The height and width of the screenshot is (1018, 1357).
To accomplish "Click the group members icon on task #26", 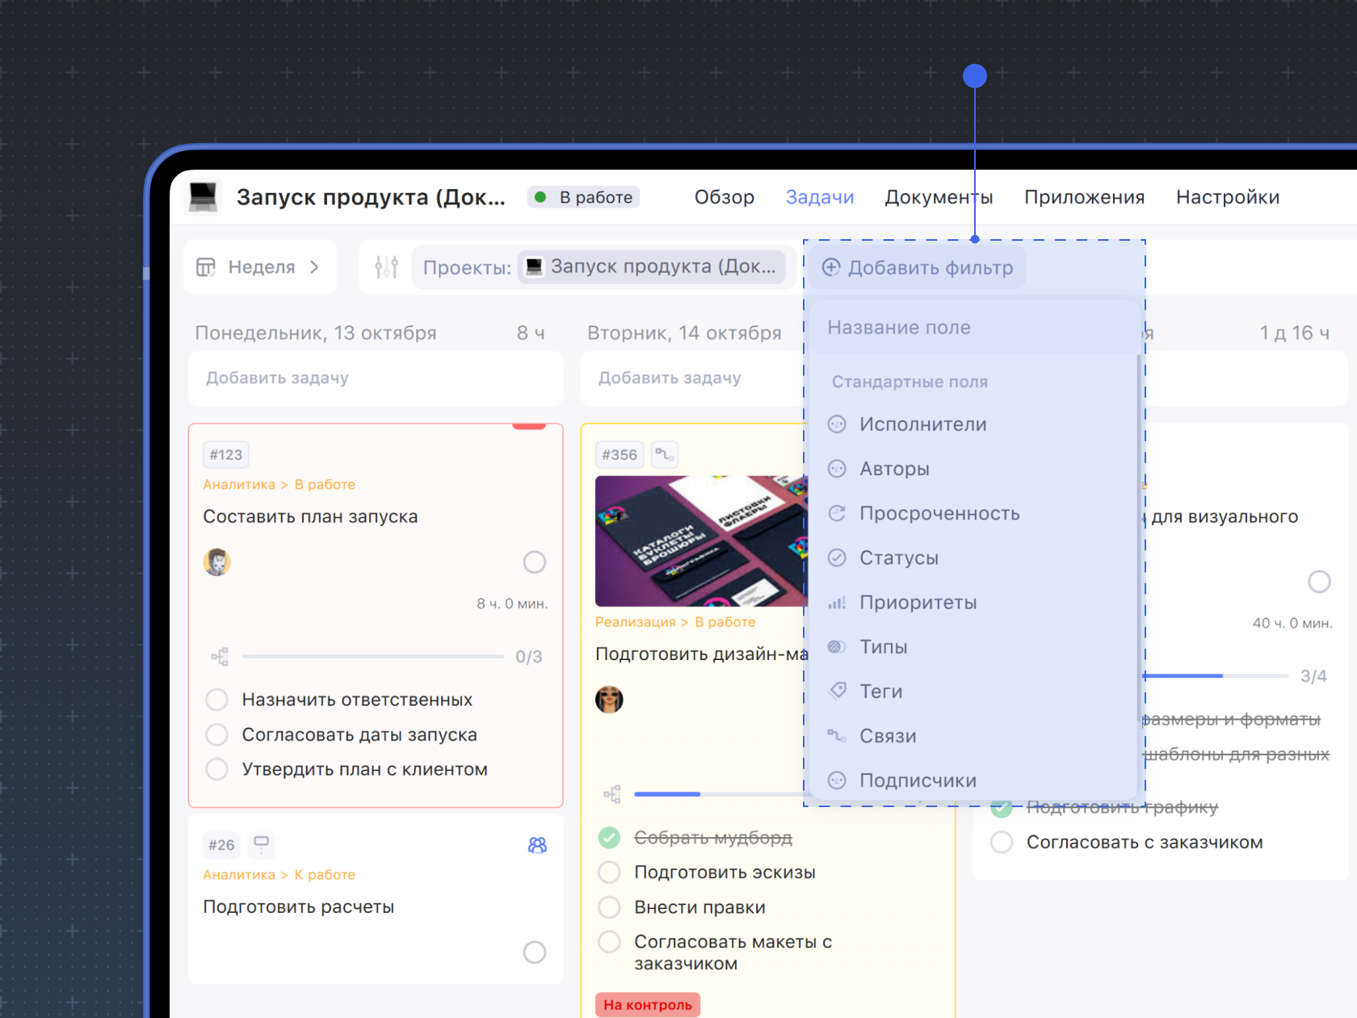I will [x=537, y=845].
